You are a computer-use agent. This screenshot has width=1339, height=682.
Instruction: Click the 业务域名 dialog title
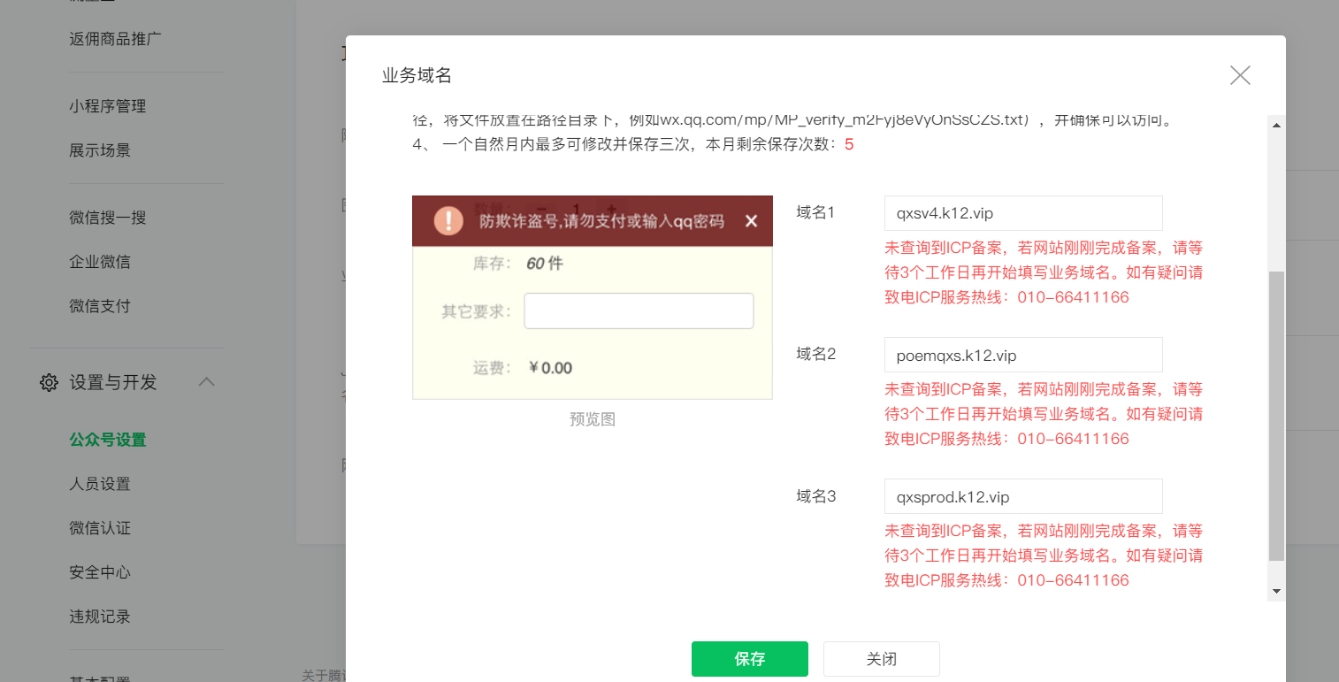417,75
